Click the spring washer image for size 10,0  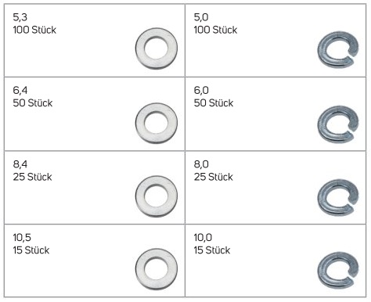[x=338, y=271]
